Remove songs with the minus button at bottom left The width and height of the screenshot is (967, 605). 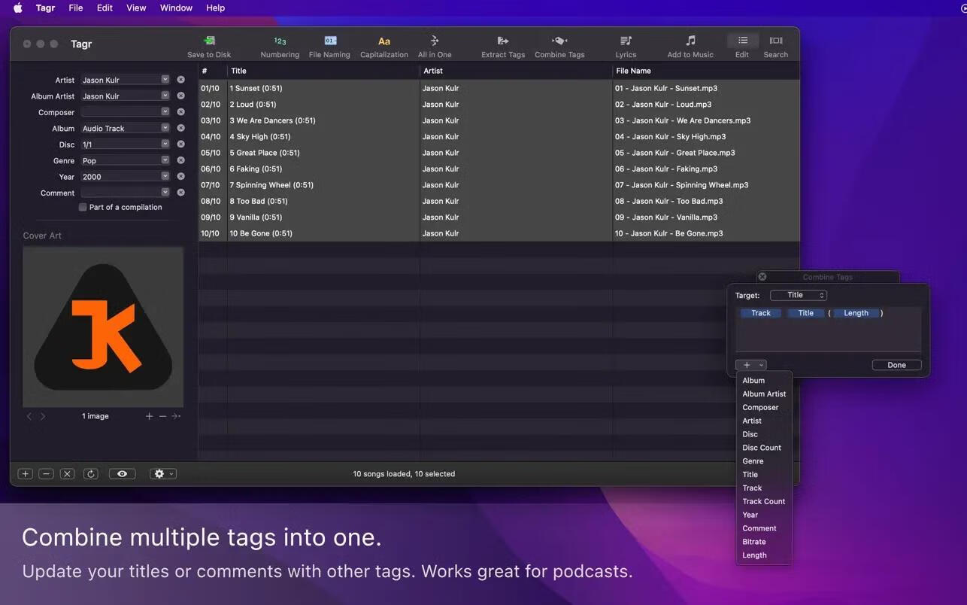pos(46,474)
